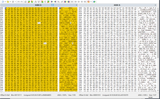The image size is (160, 99).
Task: Click blue diamond copy-right icon on yellow
Action: tap(65, 2)
